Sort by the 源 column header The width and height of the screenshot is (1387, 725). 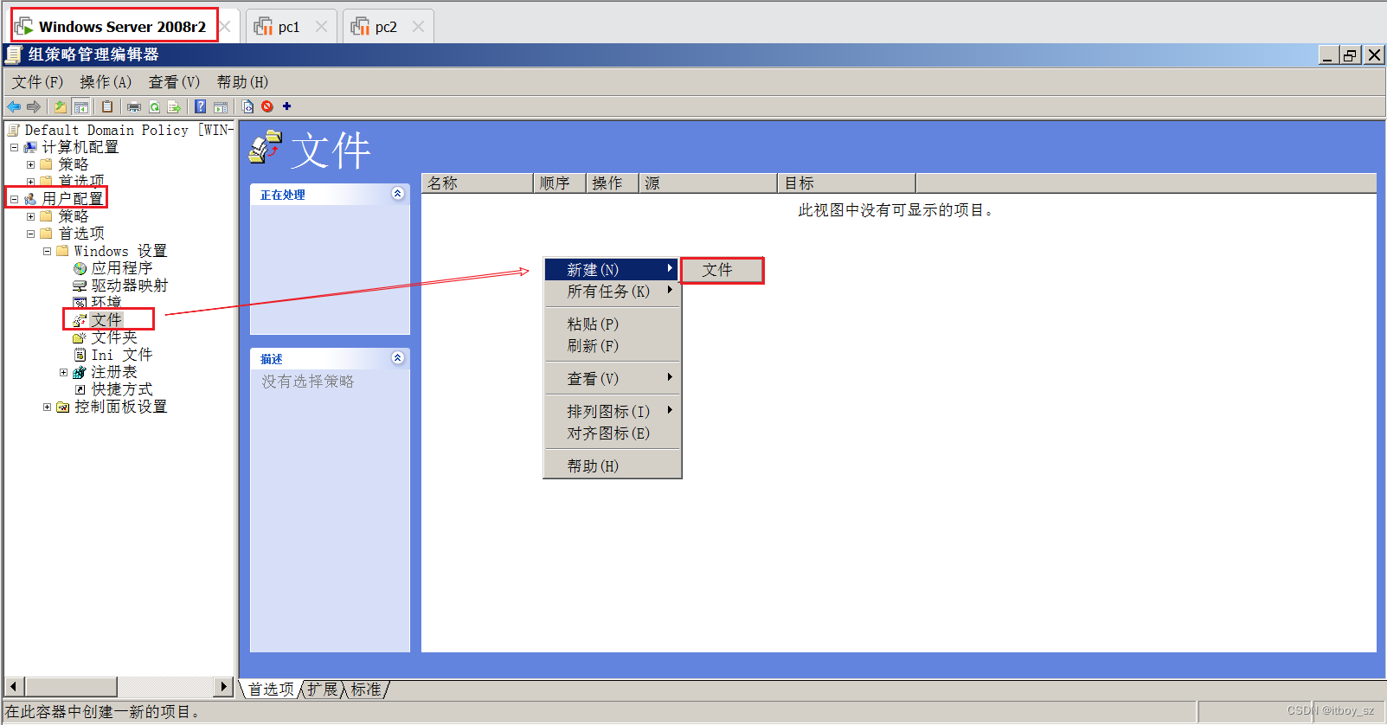tap(708, 183)
